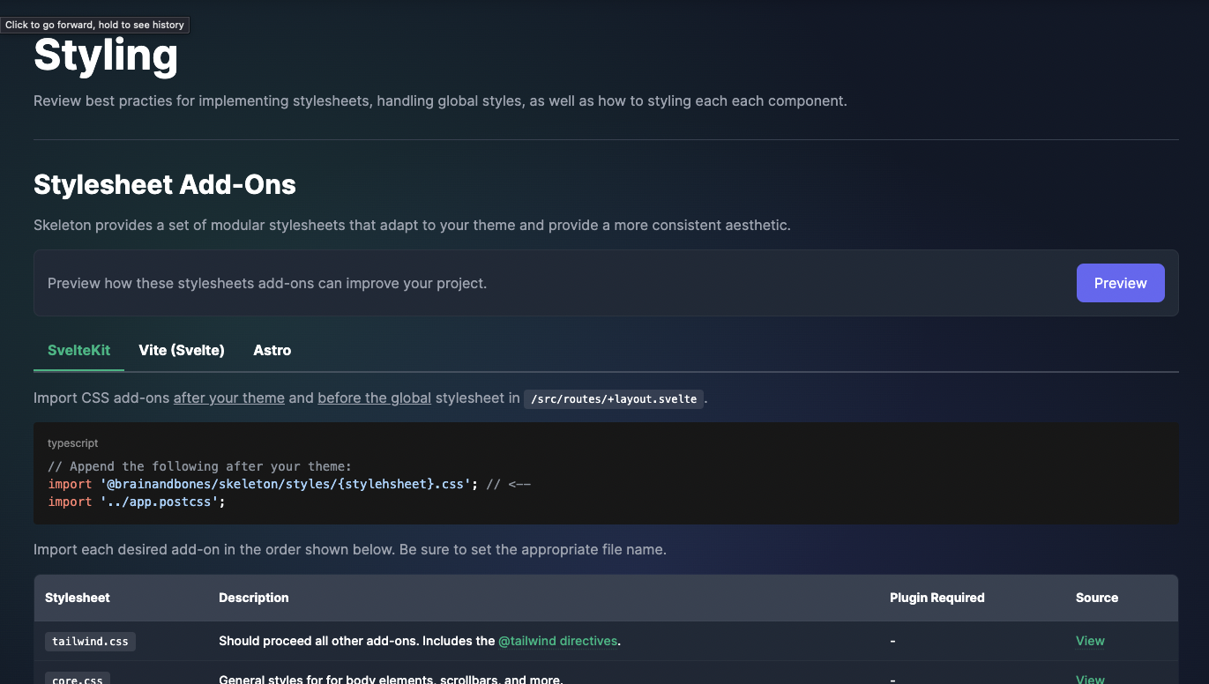View source for tailwind.css stylesheet
Screen dimensions: 1209x684
(x=1089, y=641)
